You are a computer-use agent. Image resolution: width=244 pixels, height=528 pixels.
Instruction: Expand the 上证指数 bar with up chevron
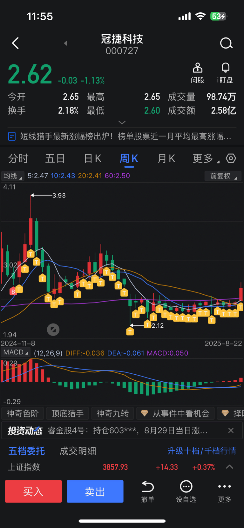(x=229, y=467)
